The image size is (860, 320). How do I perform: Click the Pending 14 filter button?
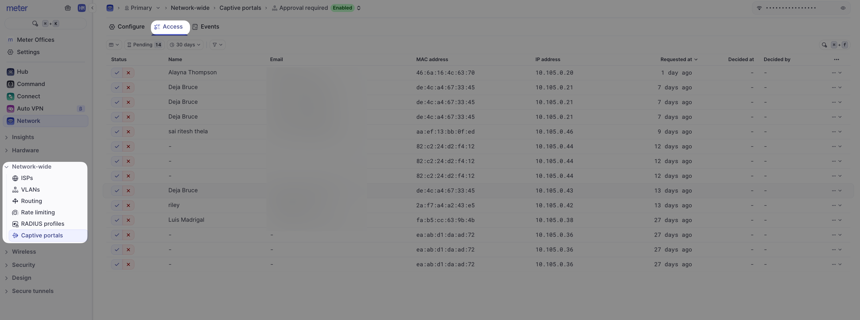(x=144, y=45)
